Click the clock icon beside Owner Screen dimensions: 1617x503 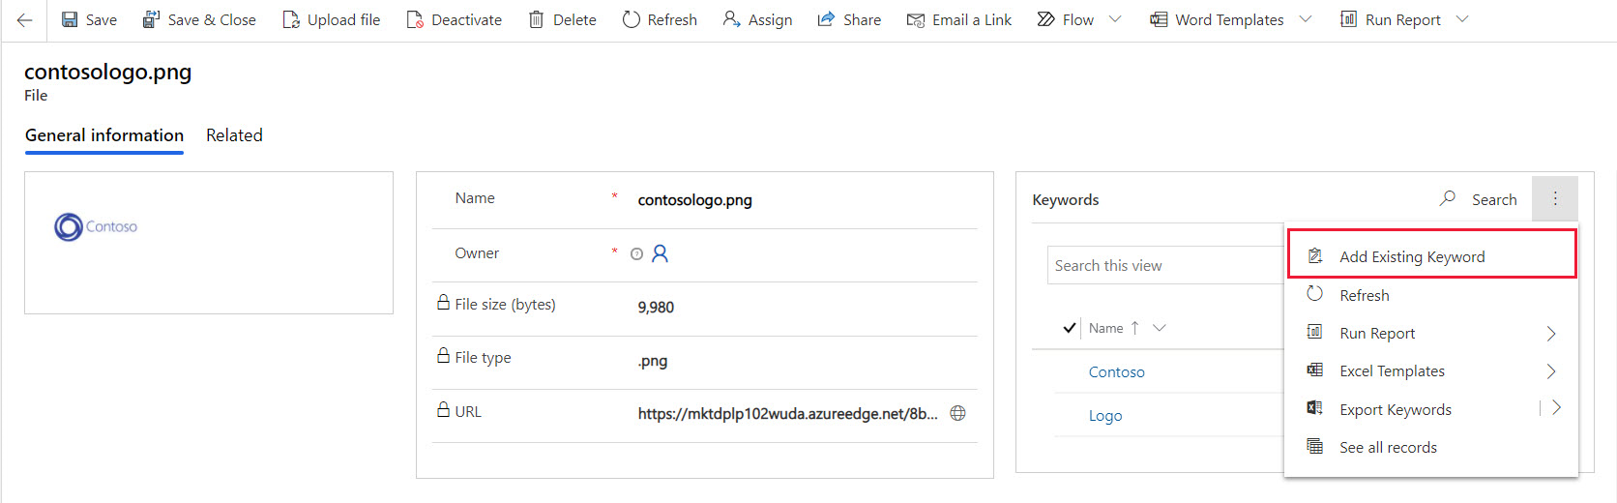click(636, 254)
